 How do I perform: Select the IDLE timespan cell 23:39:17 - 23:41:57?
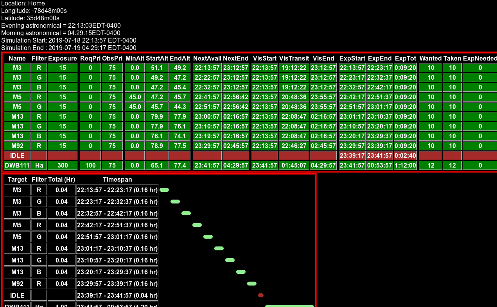pos(117,295)
